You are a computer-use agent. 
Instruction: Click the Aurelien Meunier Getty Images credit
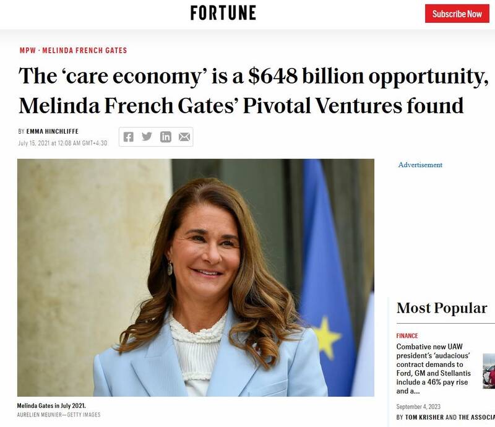[59, 415]
